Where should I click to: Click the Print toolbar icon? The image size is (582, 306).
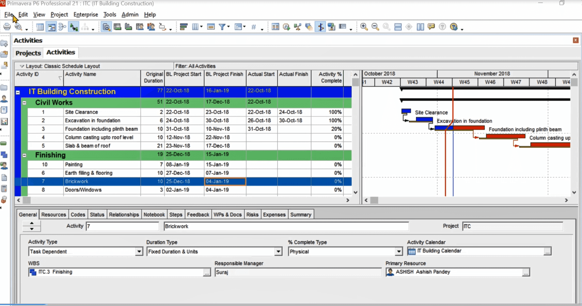[x=7, y=27]
